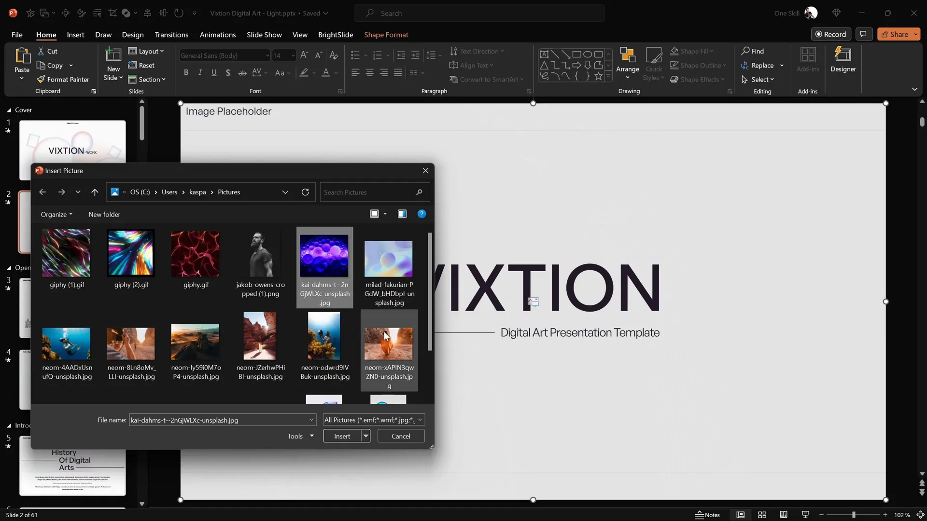
Task: Reset the slide layout
Action: coord(141,66)
